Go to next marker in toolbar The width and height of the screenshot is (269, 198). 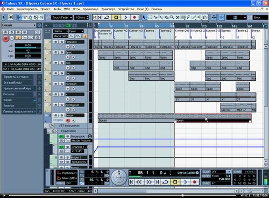(x=99, y=17)
